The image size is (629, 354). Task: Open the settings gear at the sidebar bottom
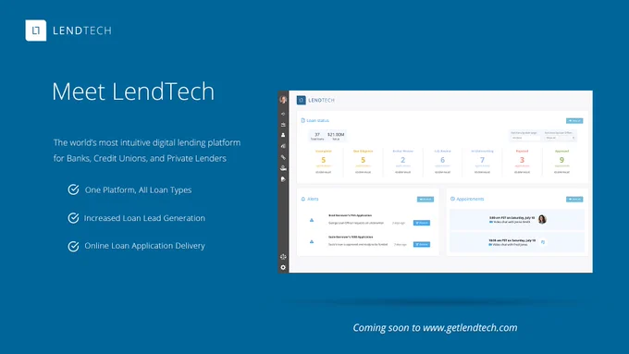pos(283,267)
